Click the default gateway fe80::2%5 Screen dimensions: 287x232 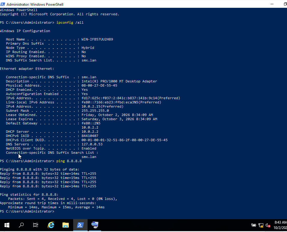point(91,123)
